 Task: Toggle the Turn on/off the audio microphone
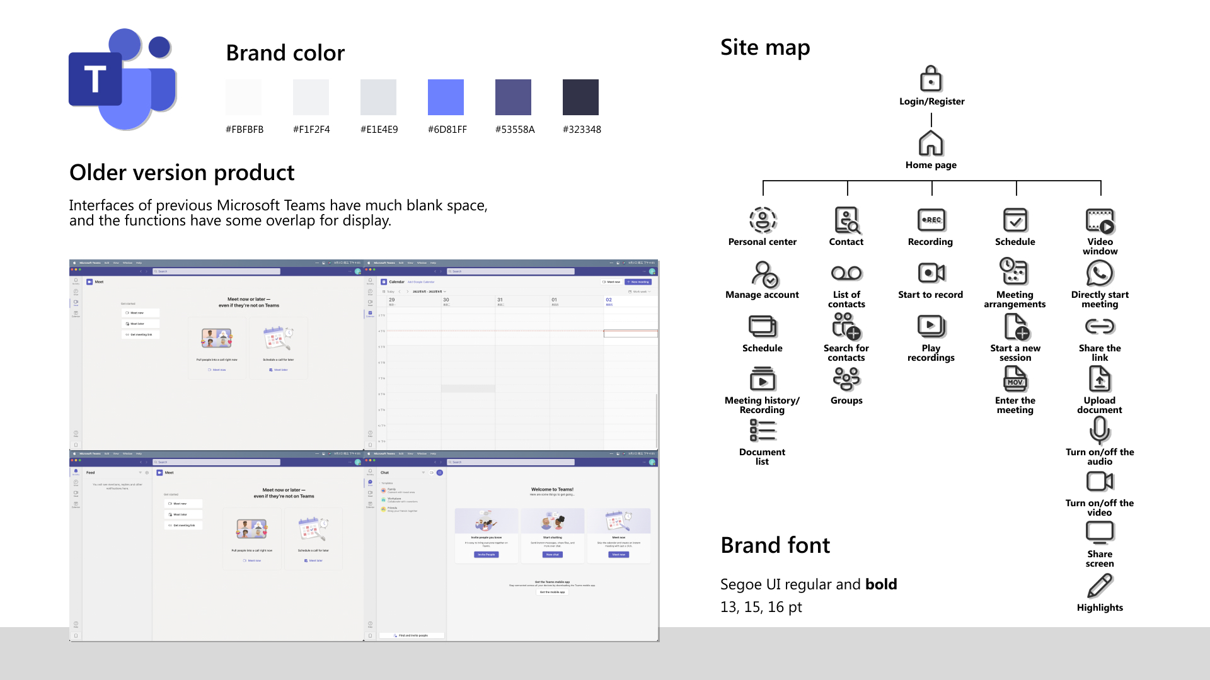[x=1100, y=431]
